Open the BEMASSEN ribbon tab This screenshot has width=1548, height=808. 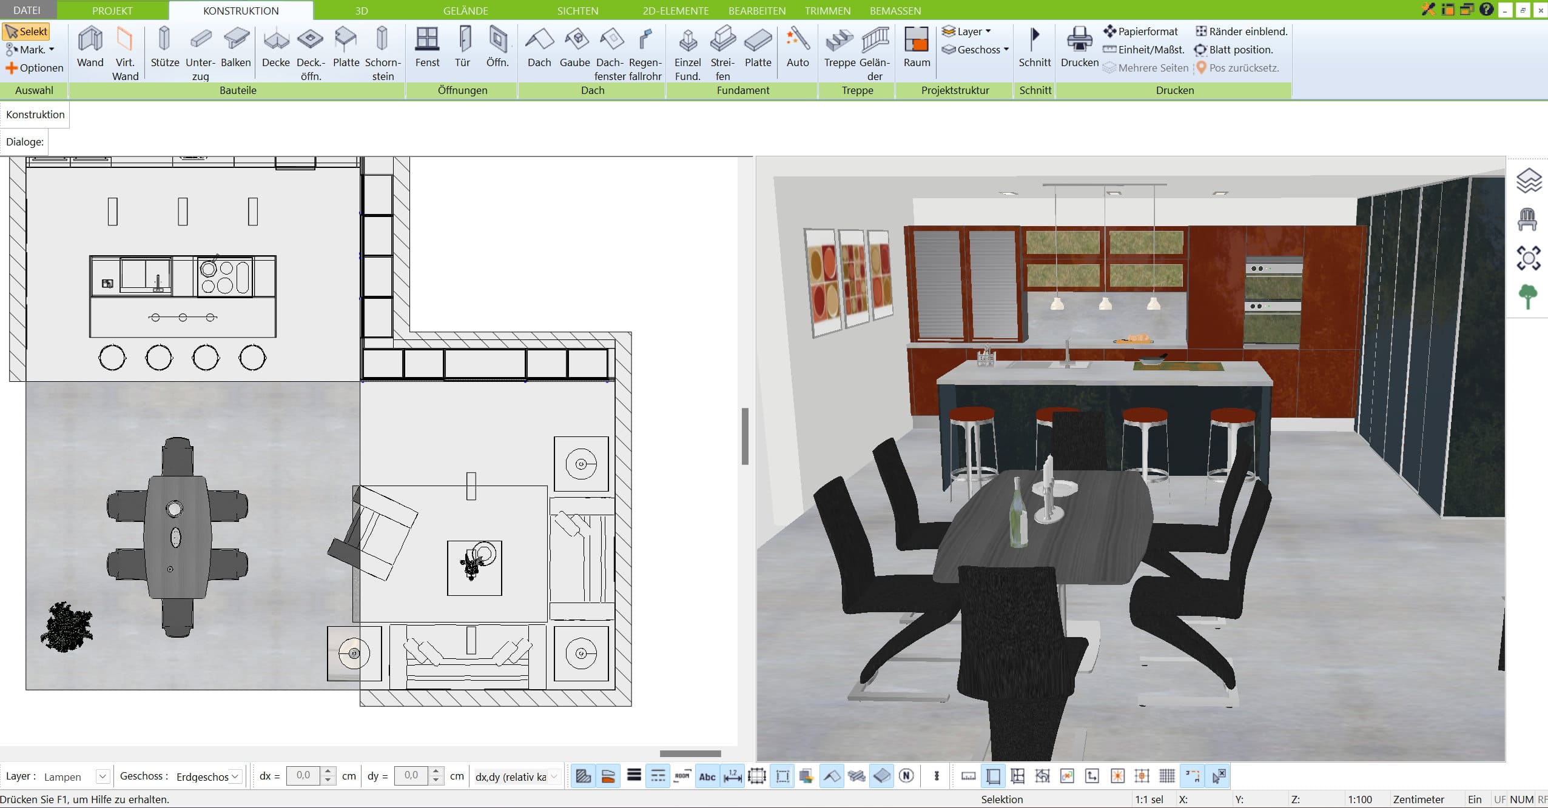(895, 11)
